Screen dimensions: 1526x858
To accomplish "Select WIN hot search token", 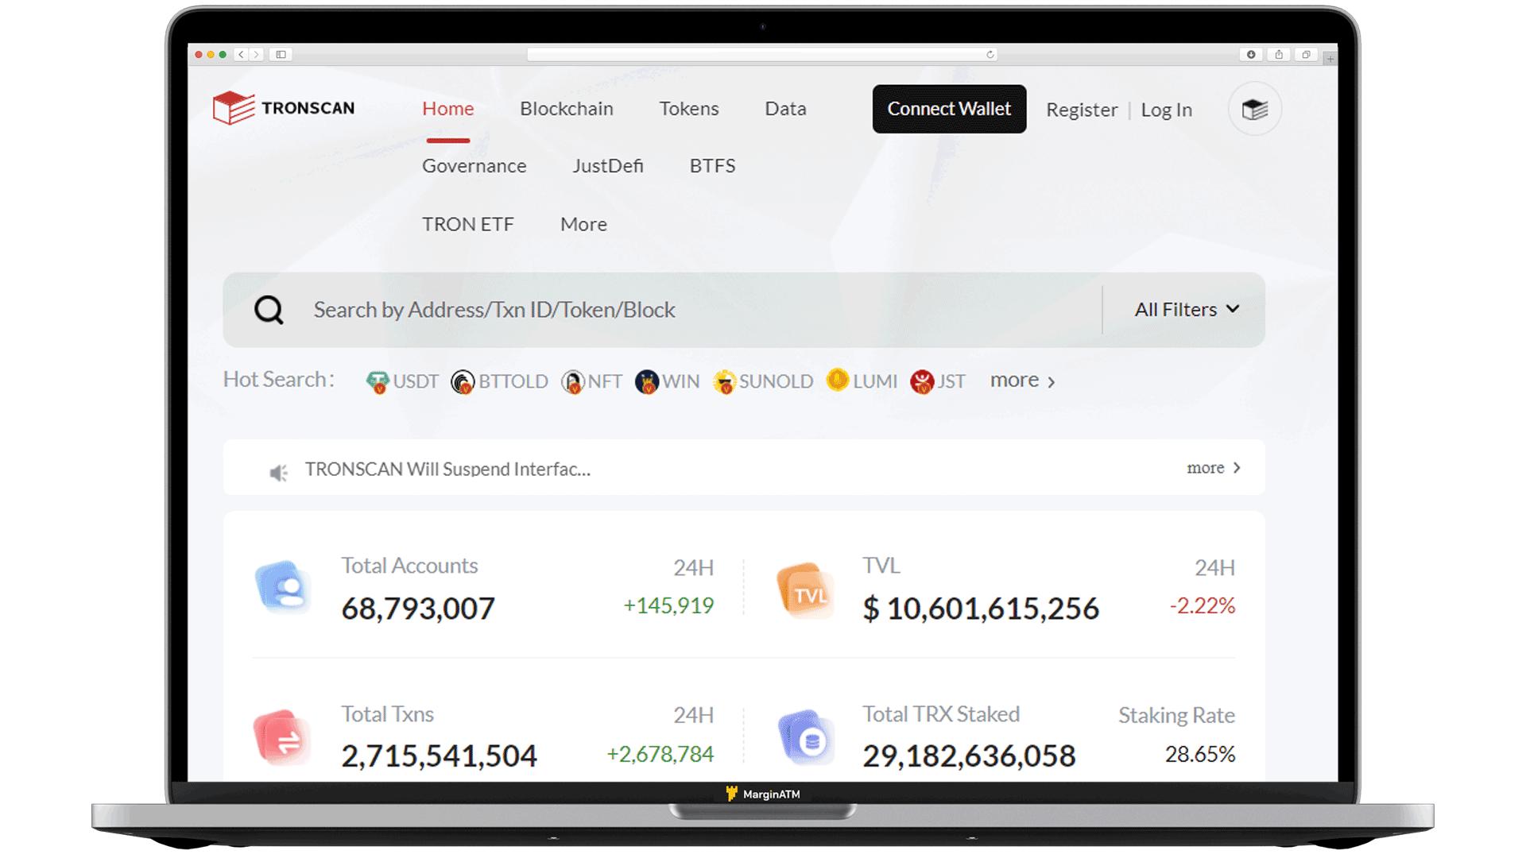I will tap(667, 381).
